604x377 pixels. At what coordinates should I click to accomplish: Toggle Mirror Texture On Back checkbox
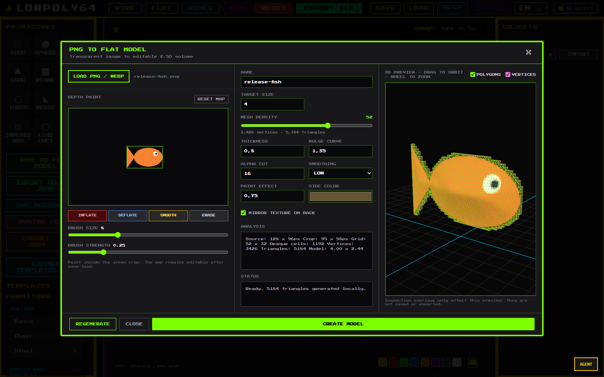click(243, 213)
